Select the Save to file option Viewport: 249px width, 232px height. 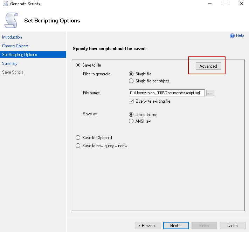pyautogui.click(x=78, y=65)
